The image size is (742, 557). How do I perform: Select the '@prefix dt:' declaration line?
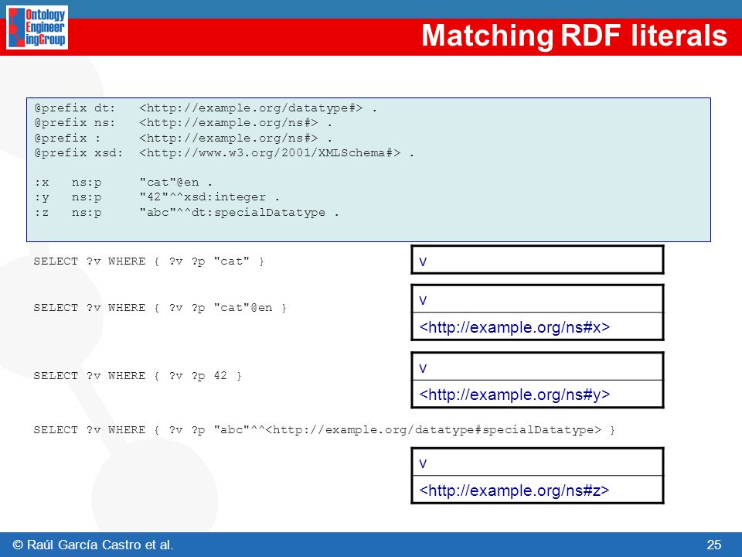(206, 108)
